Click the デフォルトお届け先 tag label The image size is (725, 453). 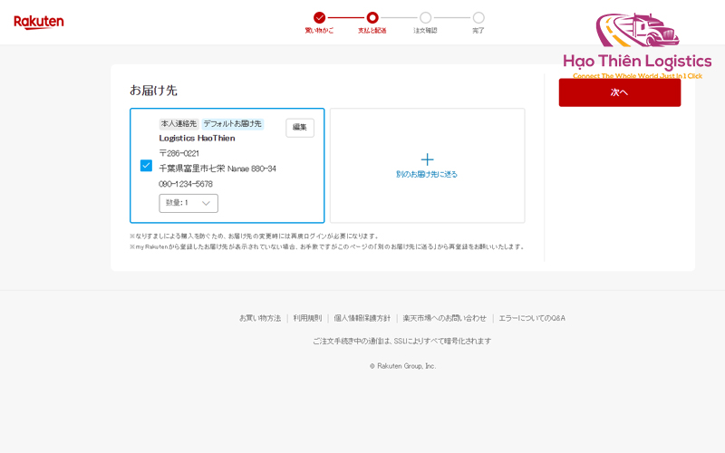233,123
